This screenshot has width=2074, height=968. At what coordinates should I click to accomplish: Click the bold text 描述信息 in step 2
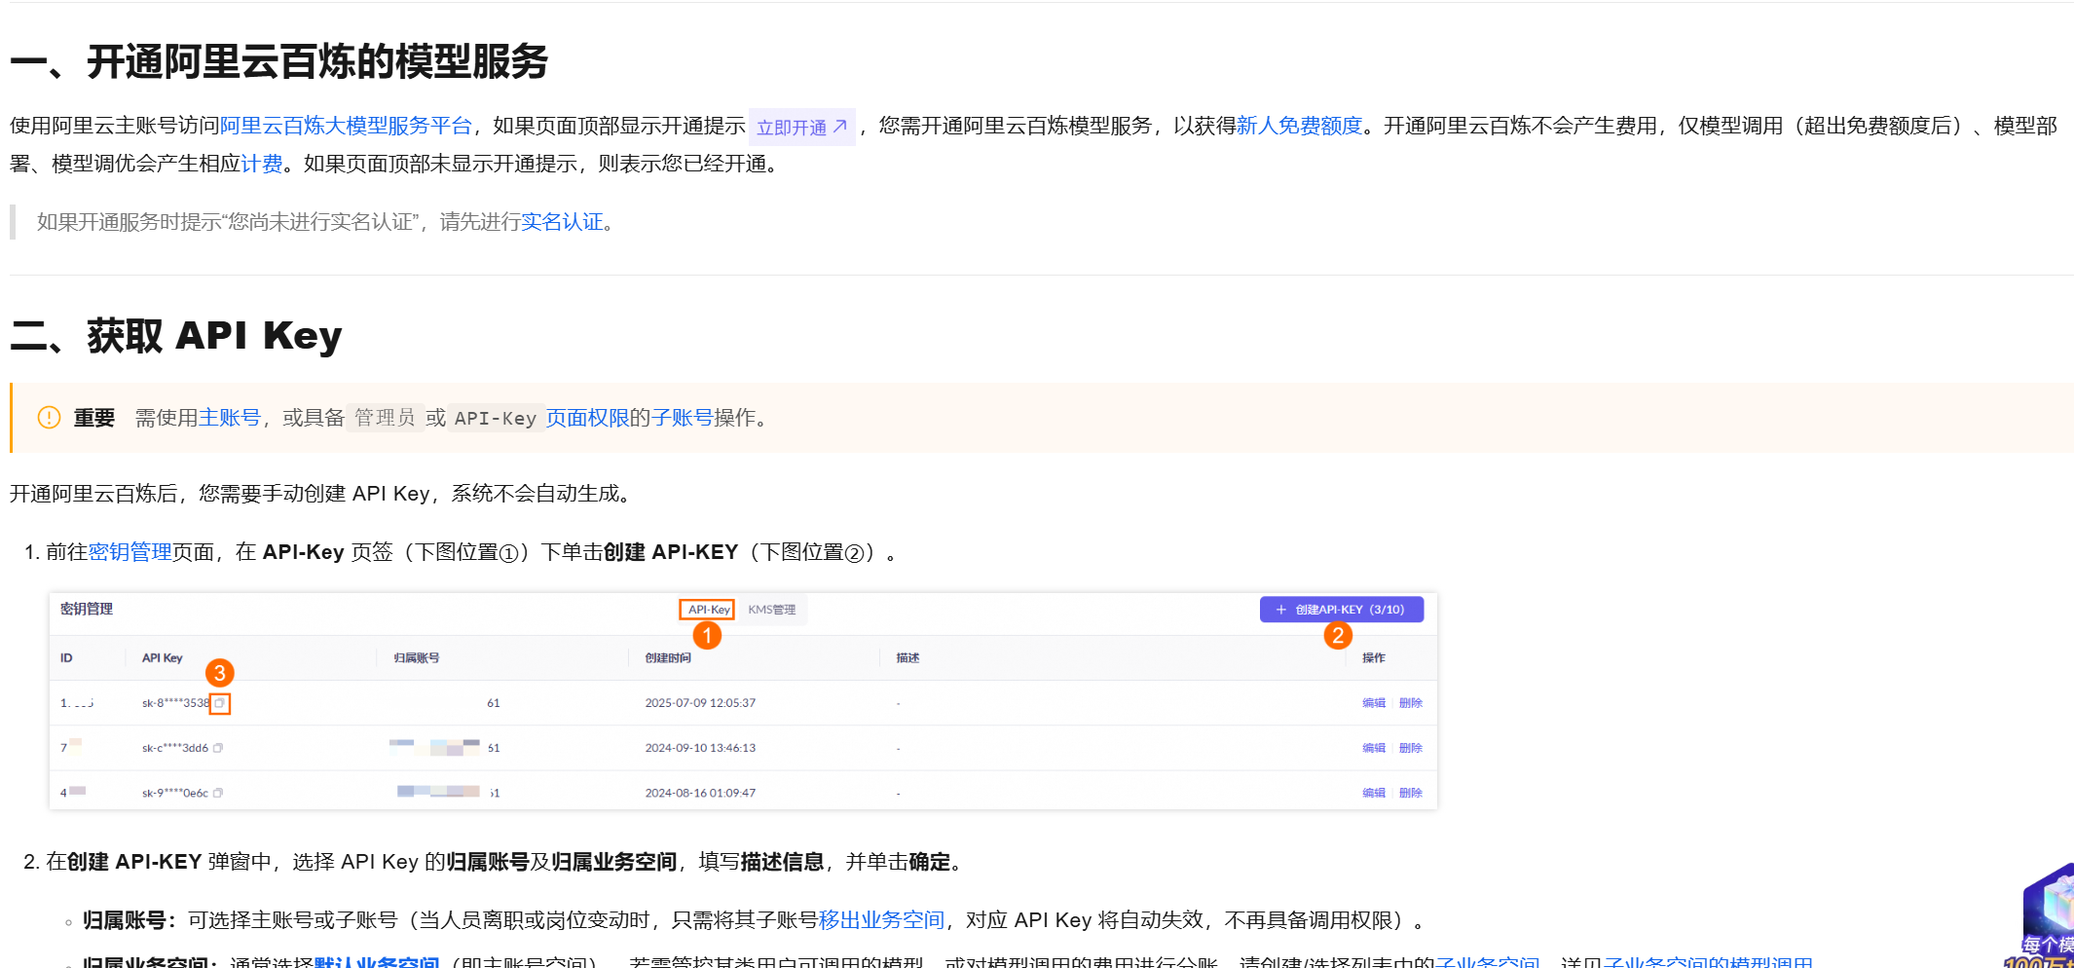coord(782,862)
